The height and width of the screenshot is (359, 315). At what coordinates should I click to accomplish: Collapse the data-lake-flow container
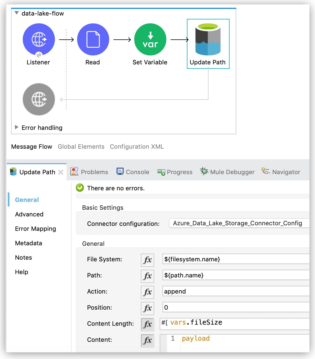[17, 13]
